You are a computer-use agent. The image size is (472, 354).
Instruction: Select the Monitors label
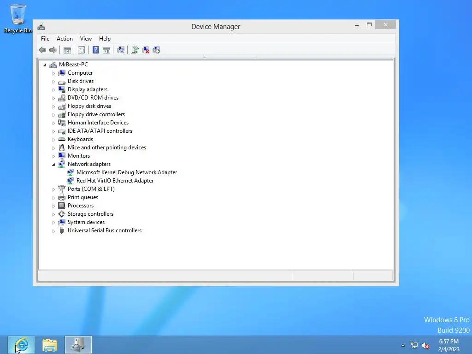[79, 156]
